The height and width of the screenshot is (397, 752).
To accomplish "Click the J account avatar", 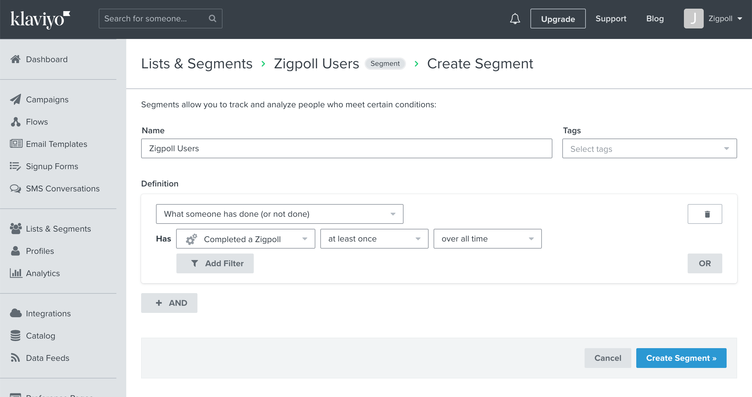I will [694, 19].
